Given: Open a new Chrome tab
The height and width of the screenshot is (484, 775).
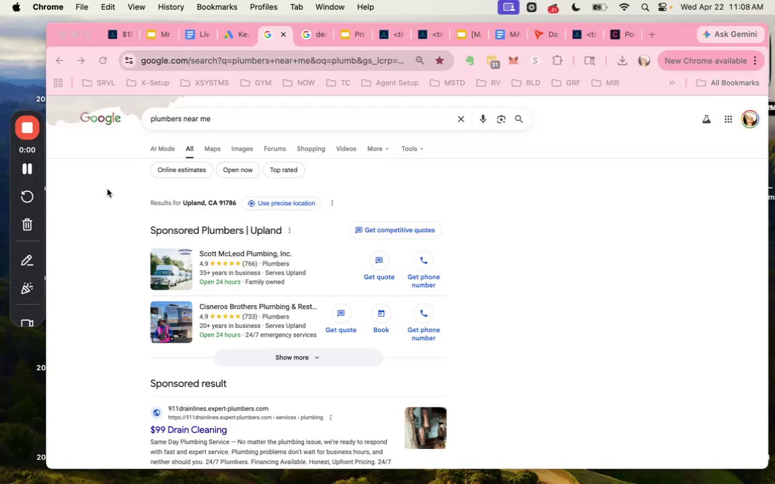Looking at the screenshot, I should [x=652, y=34].
